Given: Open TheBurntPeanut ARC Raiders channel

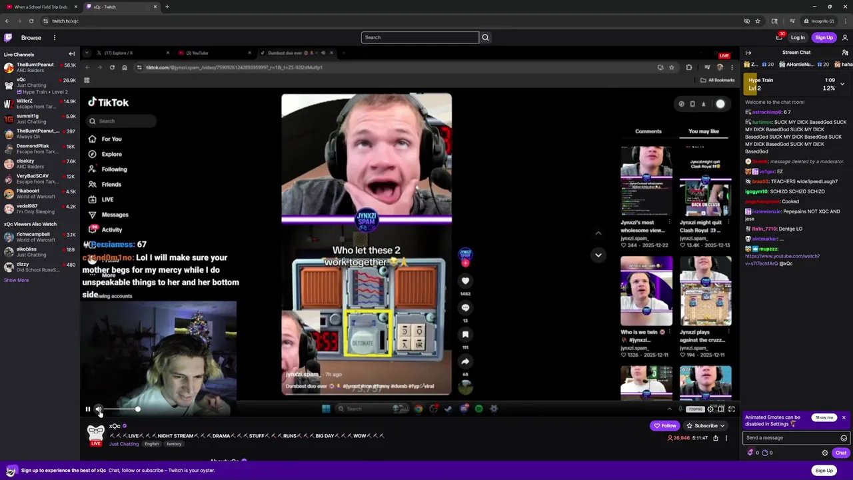Looking at the screenshot, I should pyautogui.click(x=40, y=67).
